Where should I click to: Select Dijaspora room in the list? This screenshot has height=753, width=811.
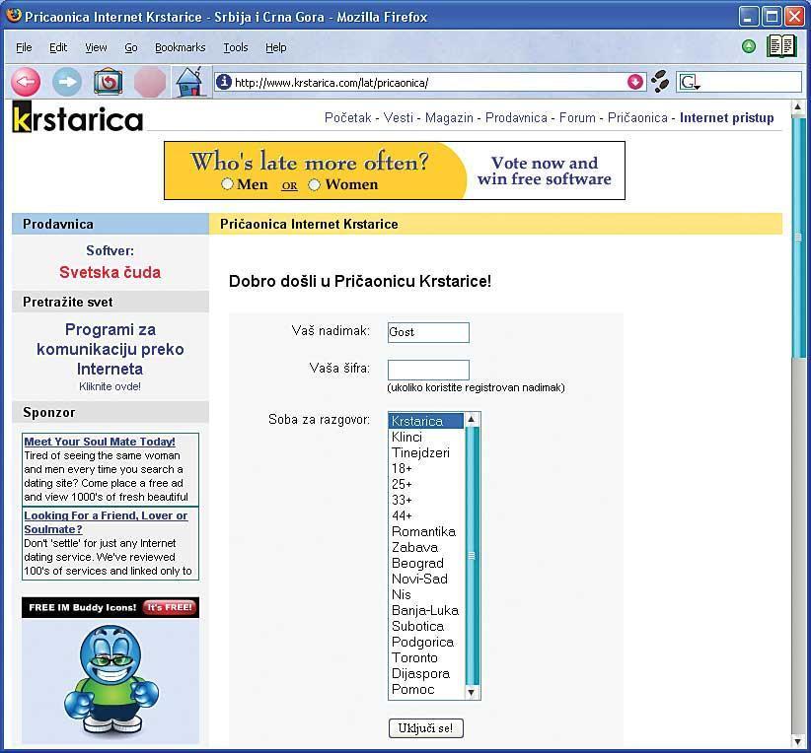click(425, 673)
